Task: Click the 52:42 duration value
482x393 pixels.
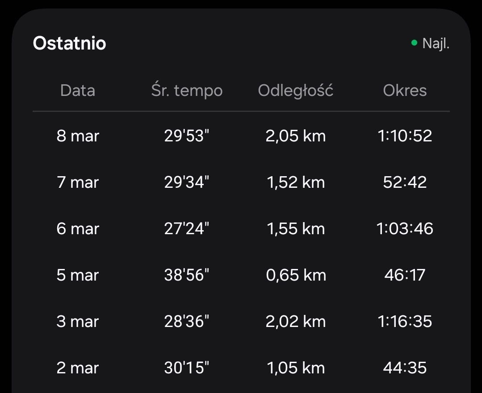Action: [x=405, y=182]
